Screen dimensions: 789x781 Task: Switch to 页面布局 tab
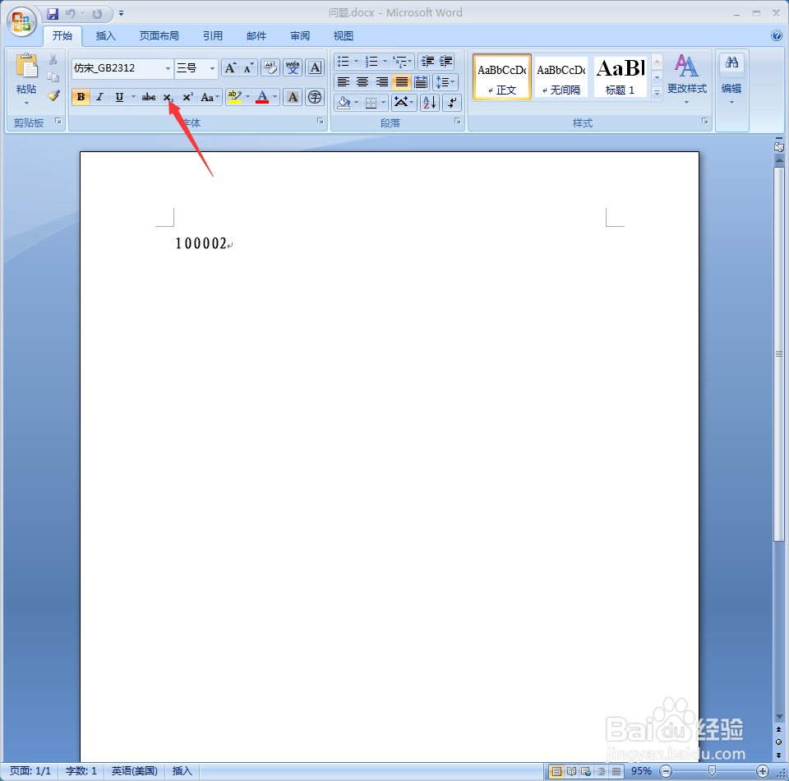coord(159,35)
